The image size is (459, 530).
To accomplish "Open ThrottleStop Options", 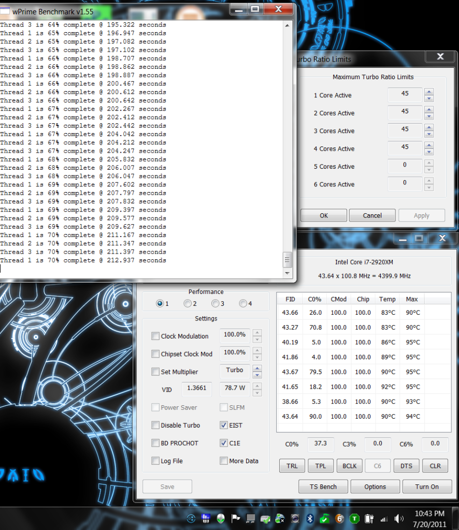I will coord(375,487).
